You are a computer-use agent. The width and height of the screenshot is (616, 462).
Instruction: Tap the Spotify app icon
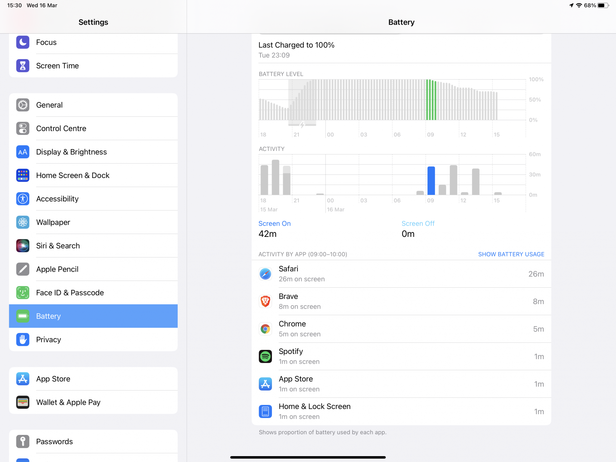tap(265, 356)
